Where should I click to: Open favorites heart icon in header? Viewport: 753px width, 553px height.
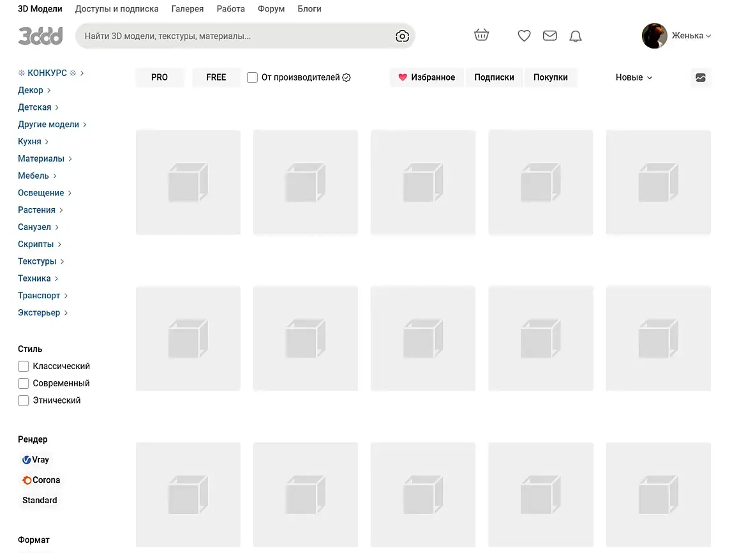coord(524,36)
